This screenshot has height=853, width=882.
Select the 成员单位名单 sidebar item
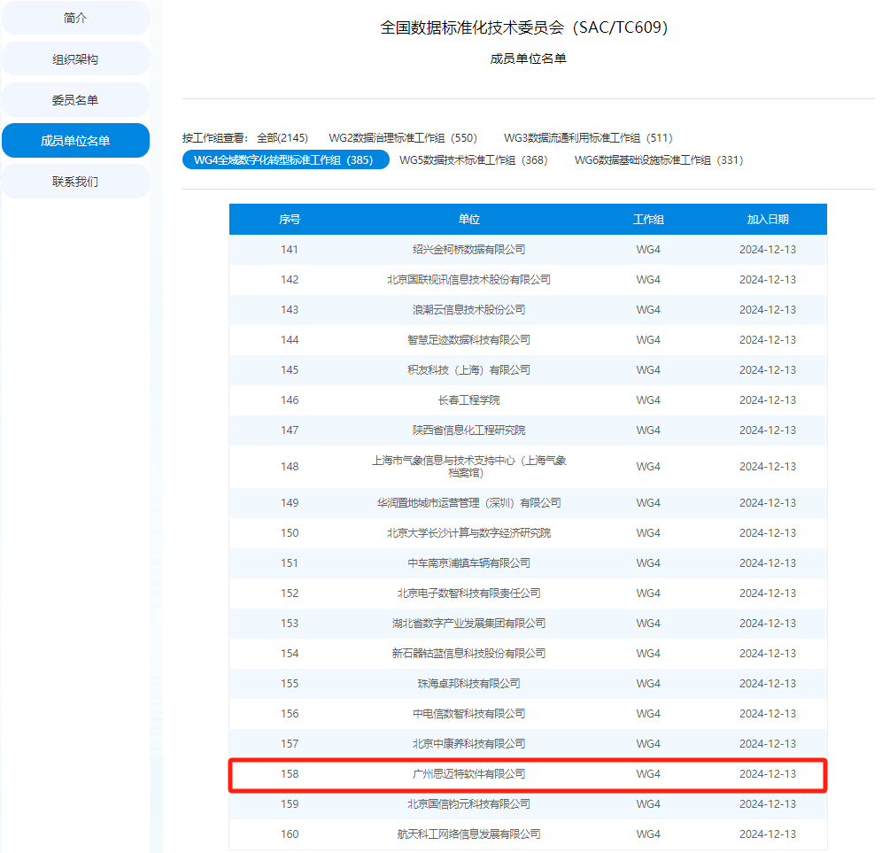75,141
